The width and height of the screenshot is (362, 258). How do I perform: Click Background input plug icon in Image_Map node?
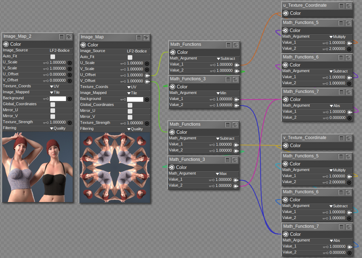pos(147,99)
